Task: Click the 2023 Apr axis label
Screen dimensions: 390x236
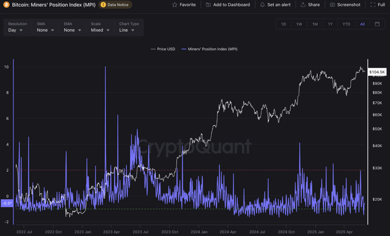Action: (112, 232)
